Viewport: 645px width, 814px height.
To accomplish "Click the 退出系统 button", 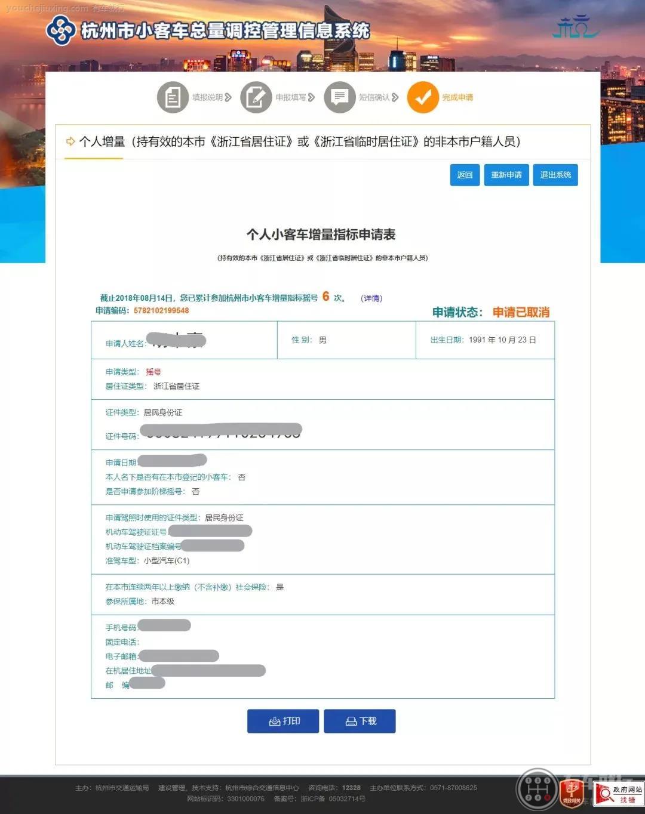I will [555, 175].
